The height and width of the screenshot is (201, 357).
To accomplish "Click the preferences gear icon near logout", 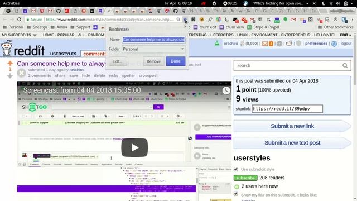I will (334, 44).
